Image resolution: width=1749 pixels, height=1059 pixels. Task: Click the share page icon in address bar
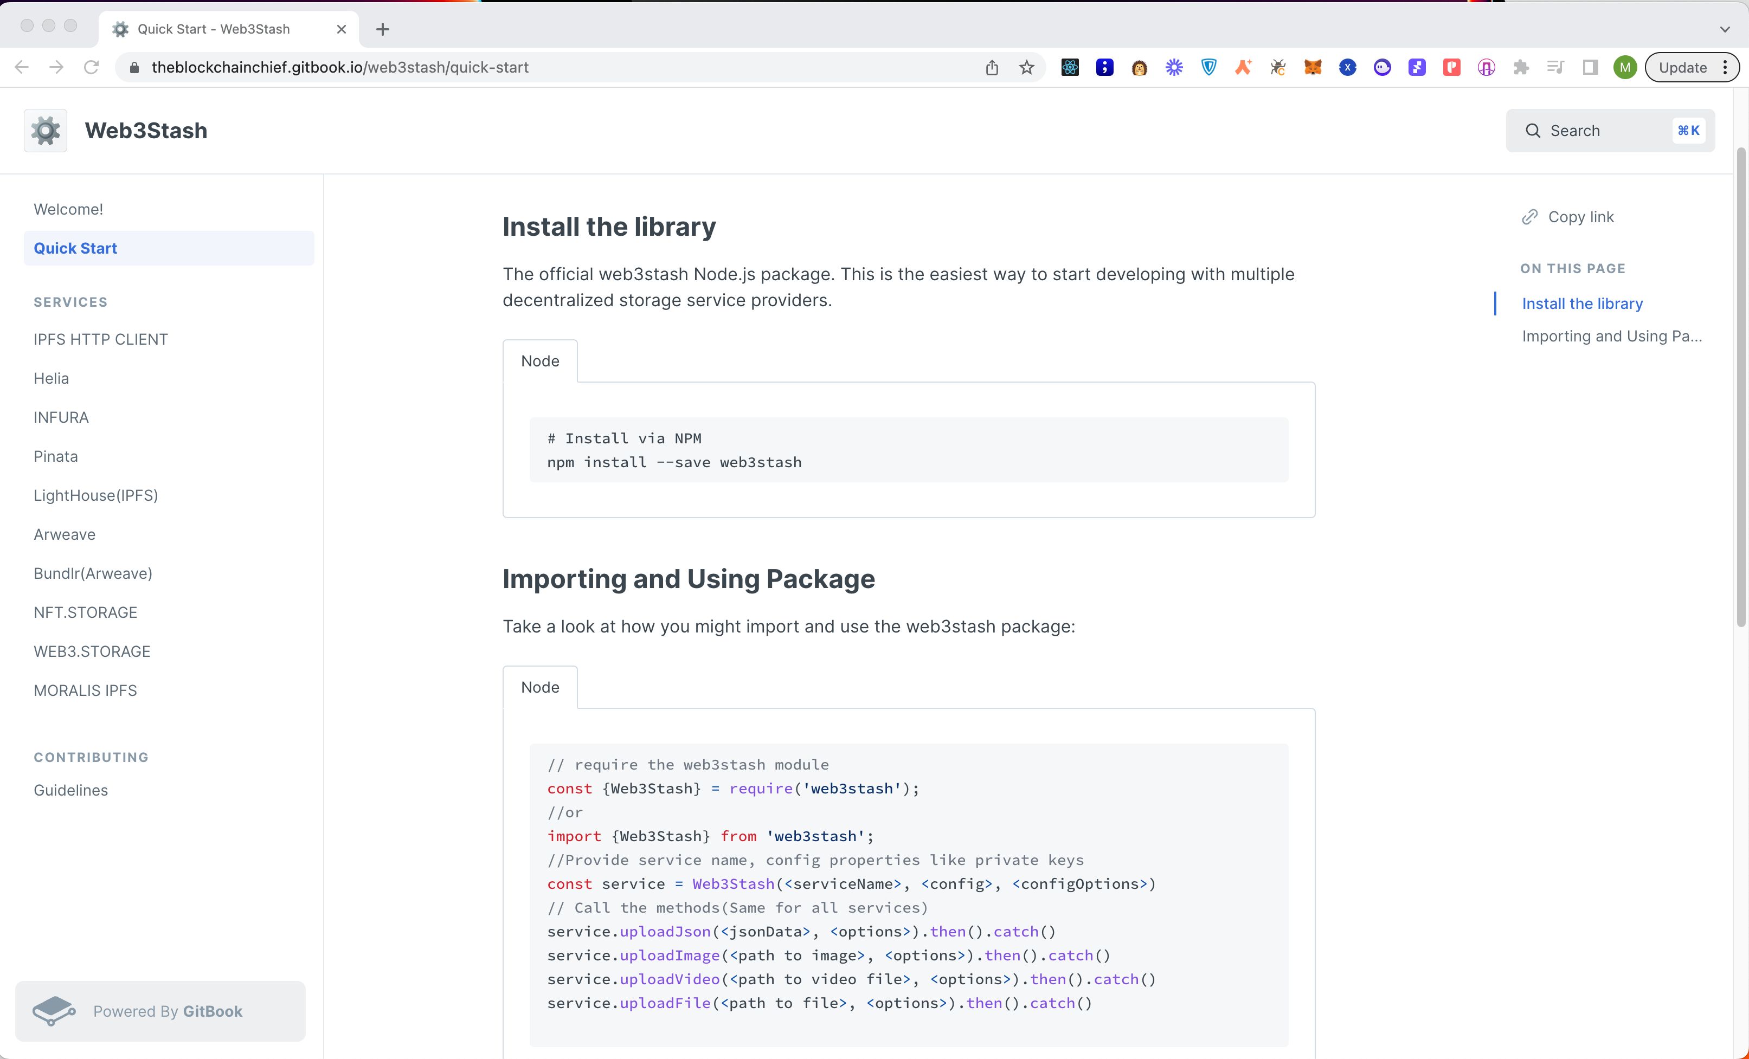[992, 67]
